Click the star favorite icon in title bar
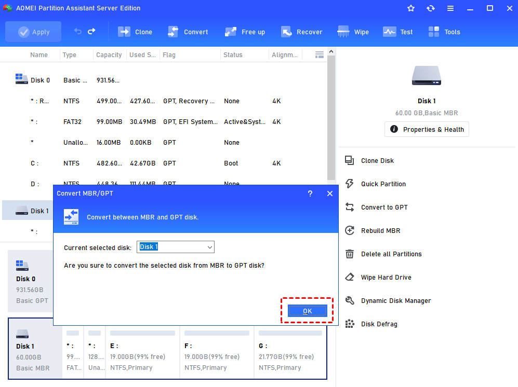 (410, 8)
